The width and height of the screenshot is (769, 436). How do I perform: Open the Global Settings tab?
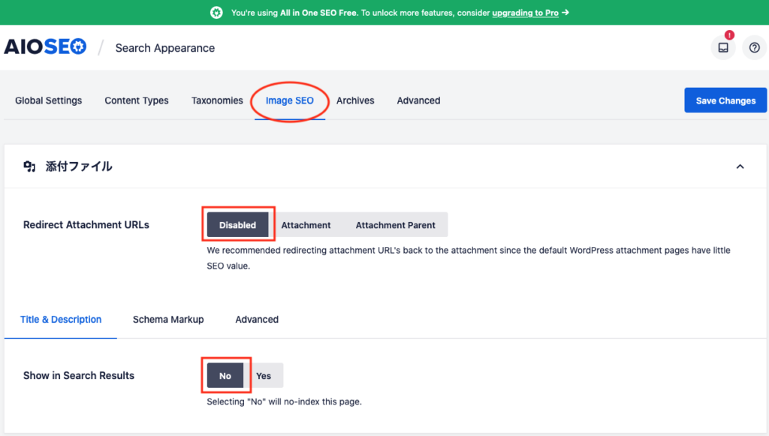48,101
